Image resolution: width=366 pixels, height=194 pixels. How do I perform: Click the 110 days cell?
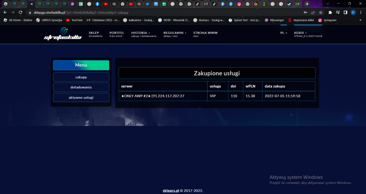coord(235,96)
